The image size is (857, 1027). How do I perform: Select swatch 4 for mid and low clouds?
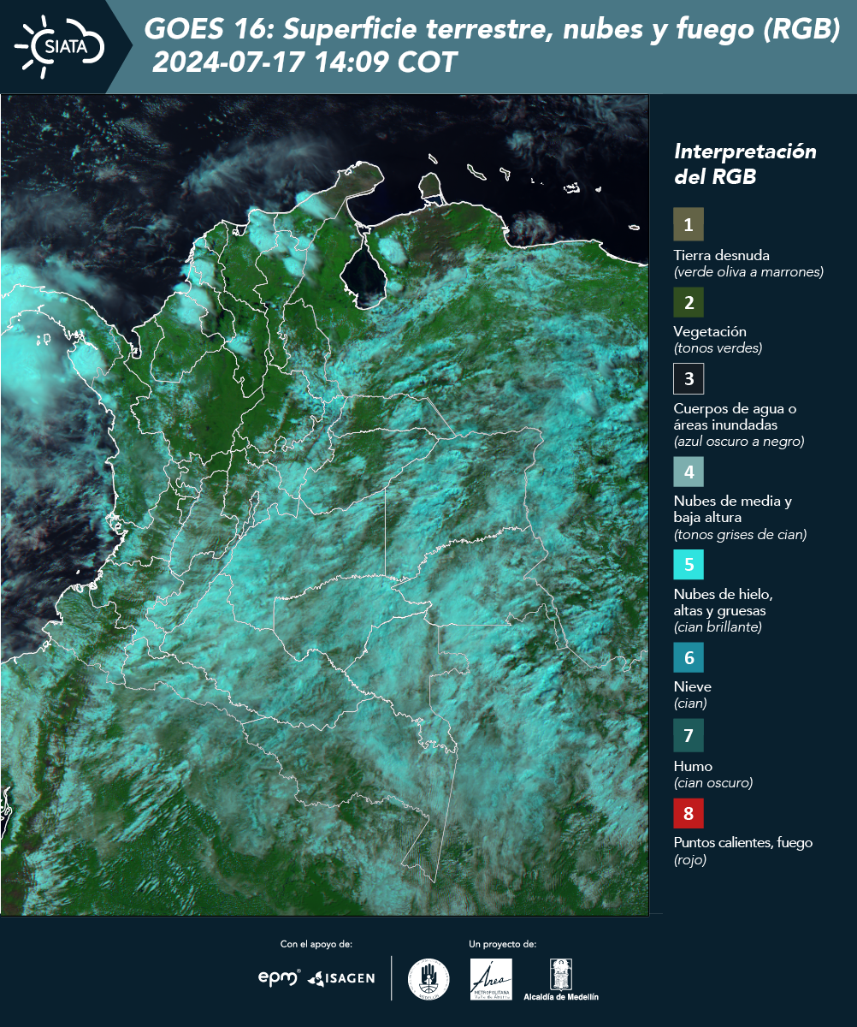[689, 472]
